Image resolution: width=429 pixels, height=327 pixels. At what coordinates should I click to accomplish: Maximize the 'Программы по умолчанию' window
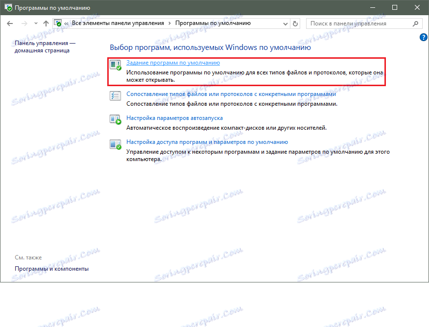click(395, 7)
